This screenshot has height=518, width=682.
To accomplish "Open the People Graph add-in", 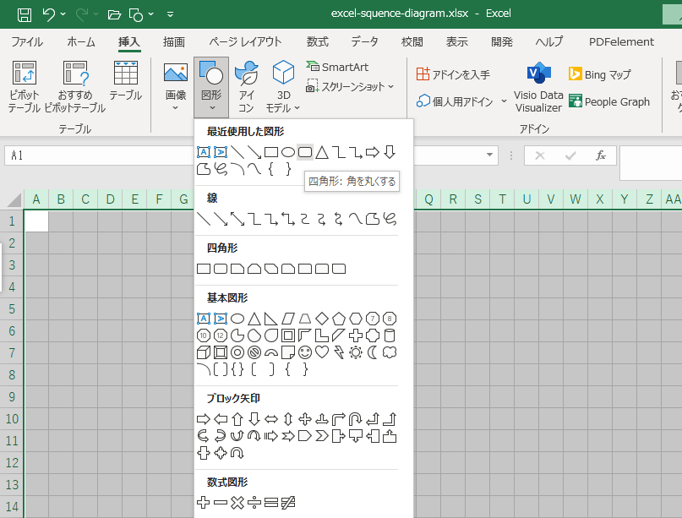I will (x=608, y=101).
